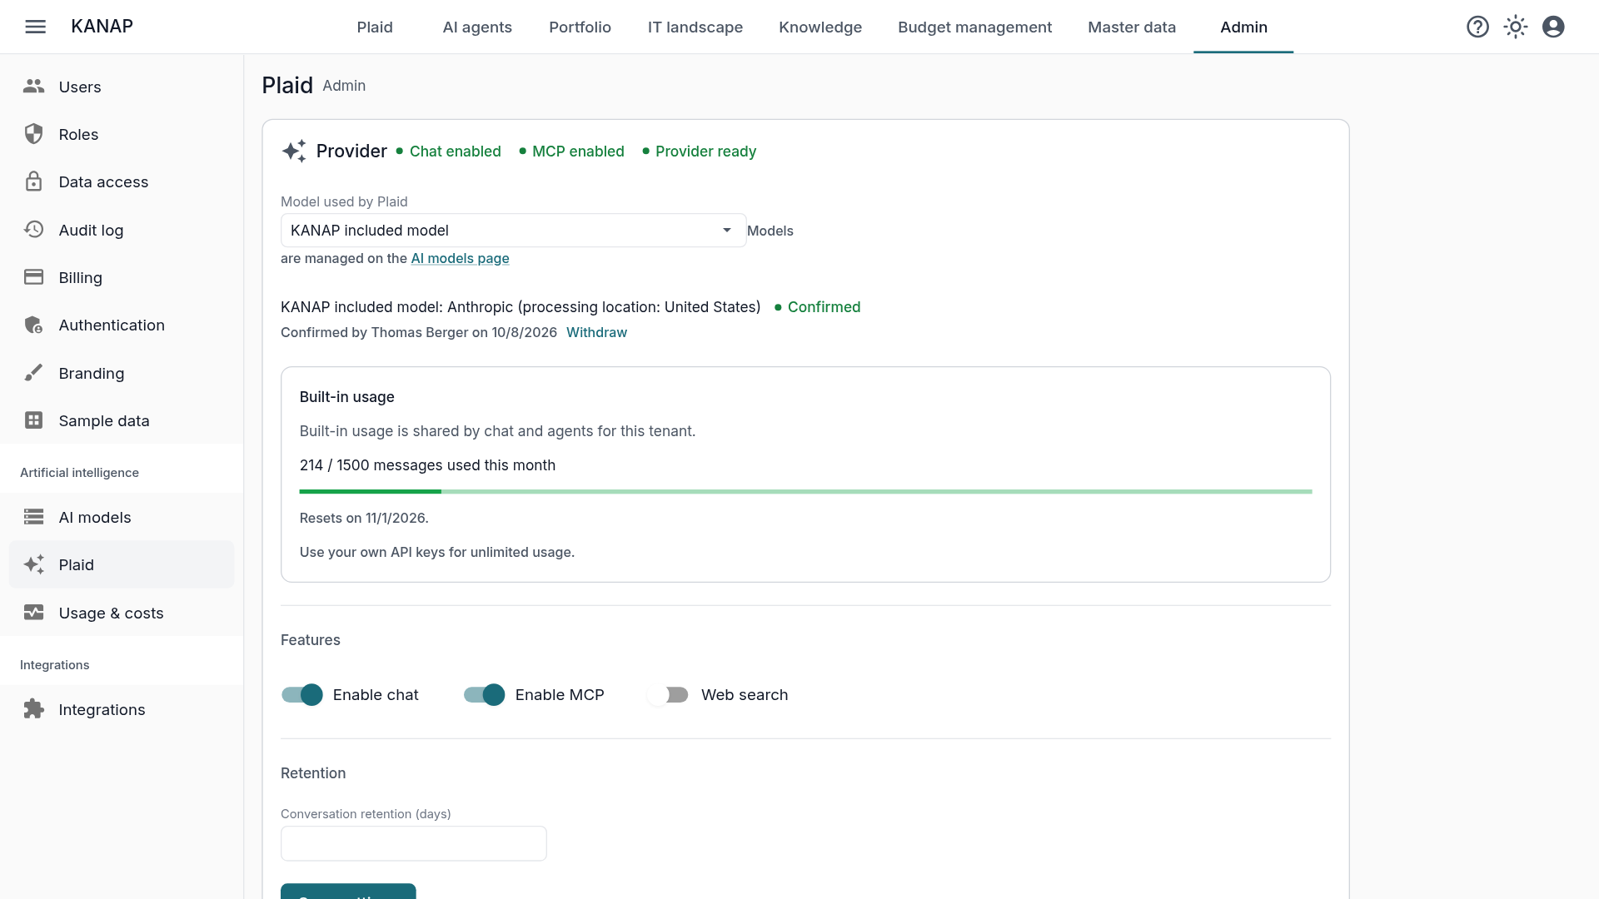Image resolution: width=1599 pixels, height=899 pixels.
Task: Click 'Resets on 11/1/2026.' text
Action: click(364, 518)
